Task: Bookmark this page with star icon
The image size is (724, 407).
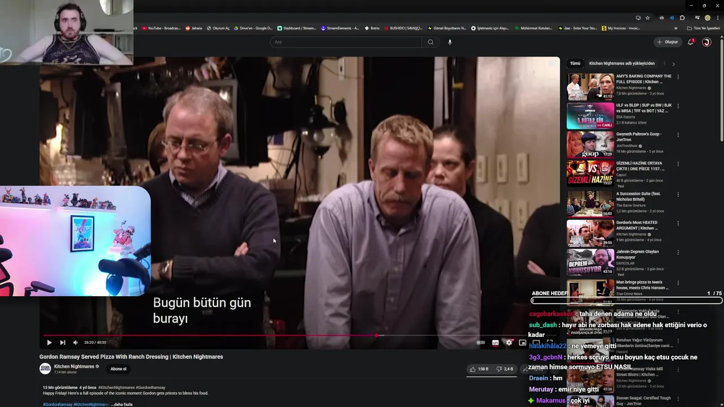Action: tap(648, 18)
